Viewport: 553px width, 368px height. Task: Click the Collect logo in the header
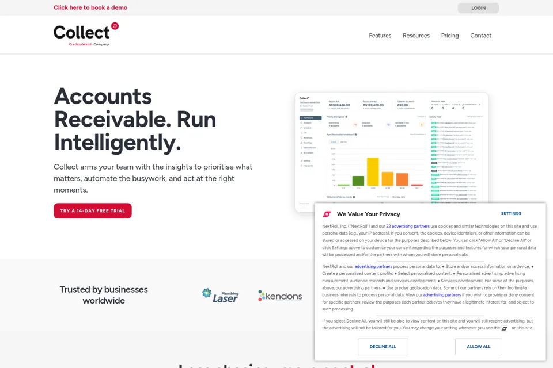86,34
